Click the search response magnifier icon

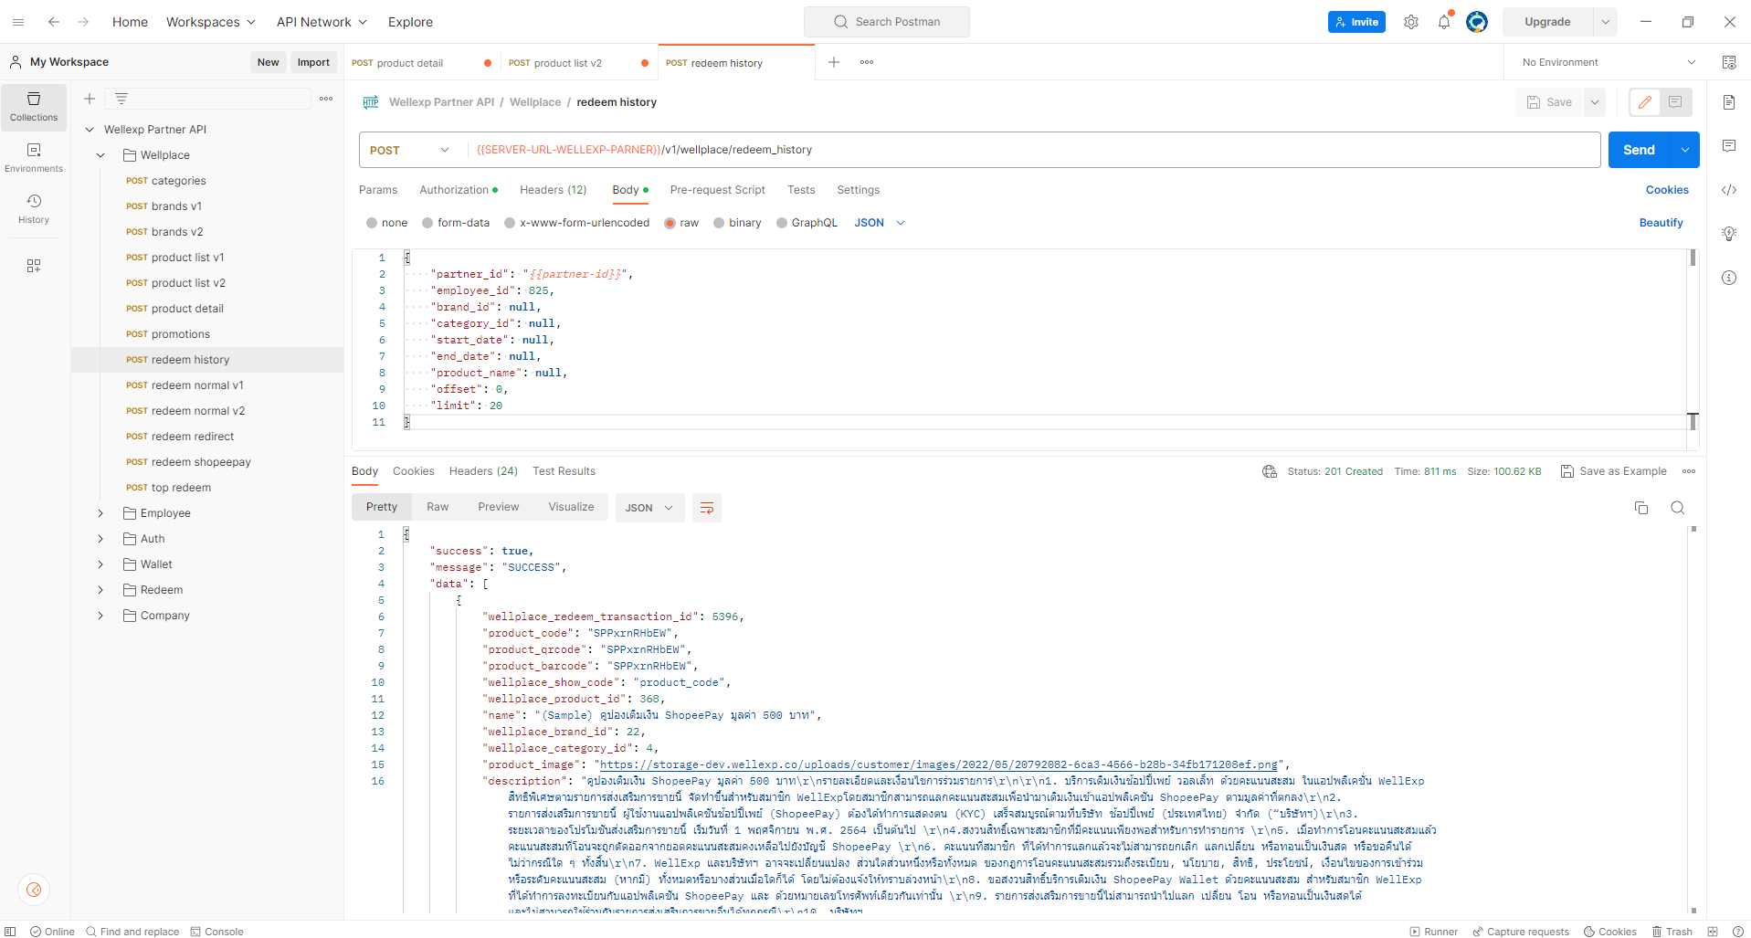pyautogui.click(x=1678, y=508)
